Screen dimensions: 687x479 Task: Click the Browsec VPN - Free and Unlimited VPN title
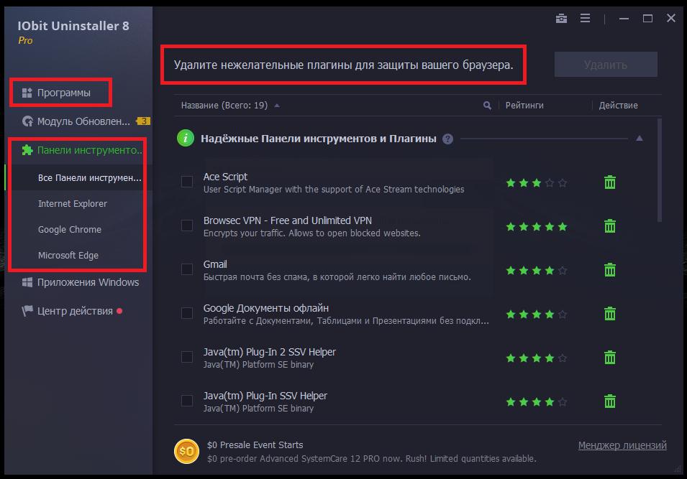[x=288, y=220]
